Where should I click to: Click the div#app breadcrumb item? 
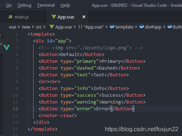pos(153,27)
